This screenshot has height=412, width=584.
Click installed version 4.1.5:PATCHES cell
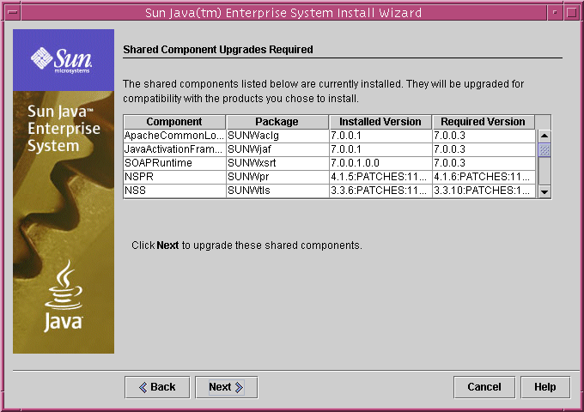click(380, 177)
